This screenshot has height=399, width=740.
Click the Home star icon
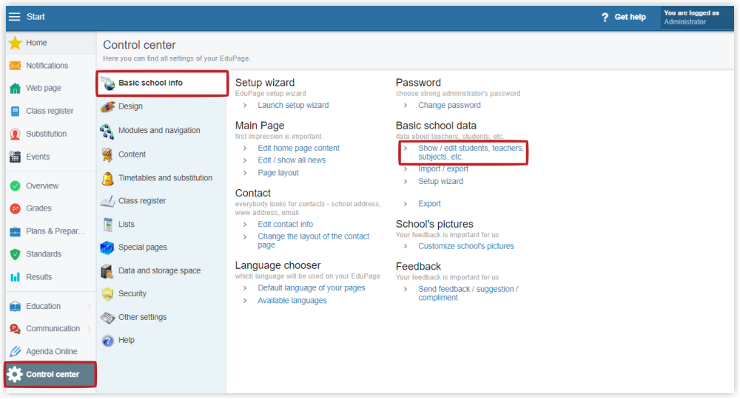point(15,43)
